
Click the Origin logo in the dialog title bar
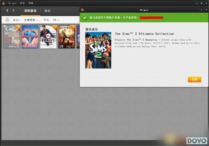82,10
